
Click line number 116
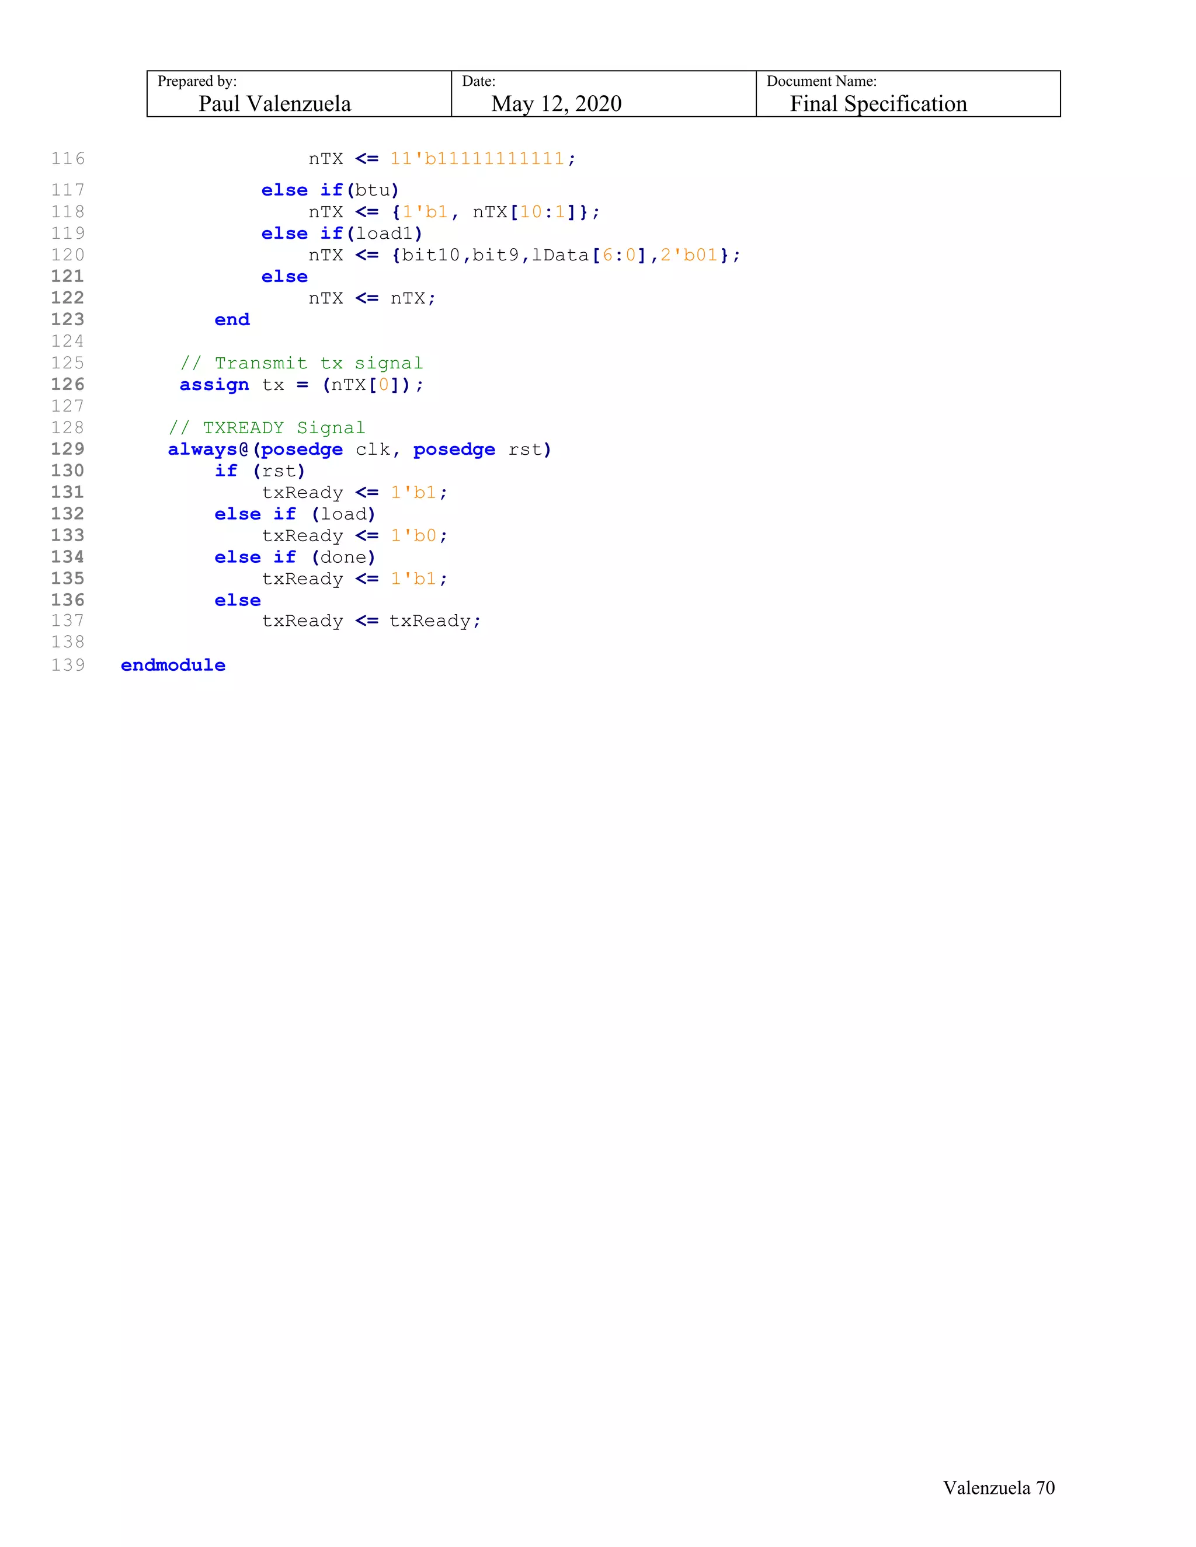click(68, 159)
